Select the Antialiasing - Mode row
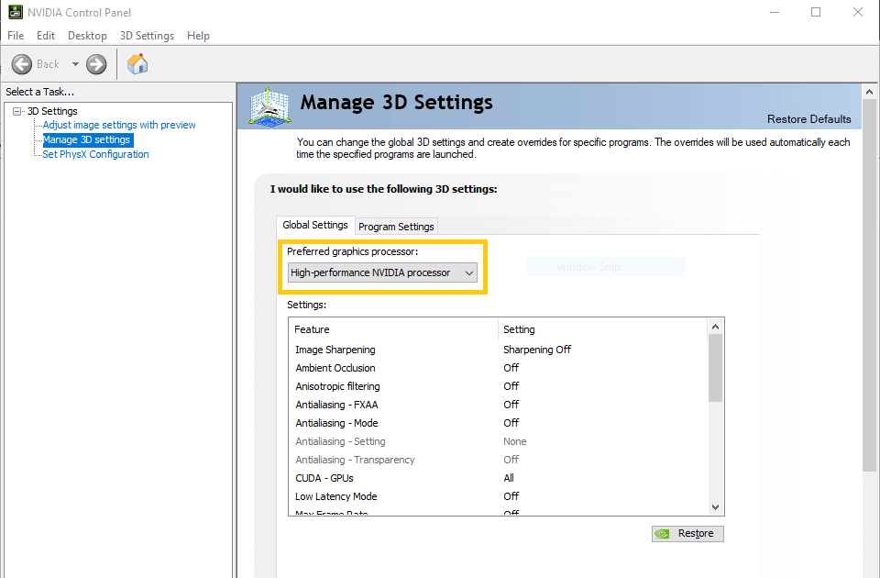Image resolution: width=880 pixels, height=578 pixels. [498, 423]
